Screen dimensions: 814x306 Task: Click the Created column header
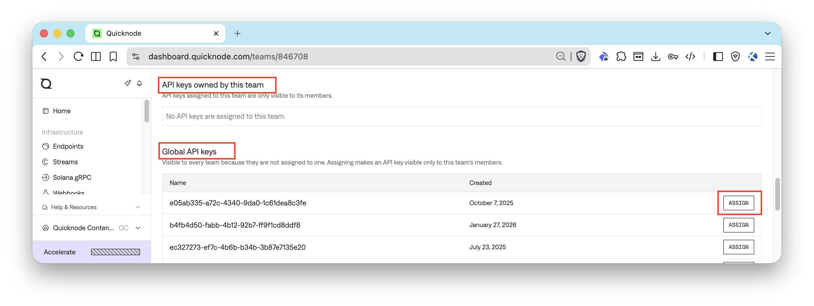[480, 183]
